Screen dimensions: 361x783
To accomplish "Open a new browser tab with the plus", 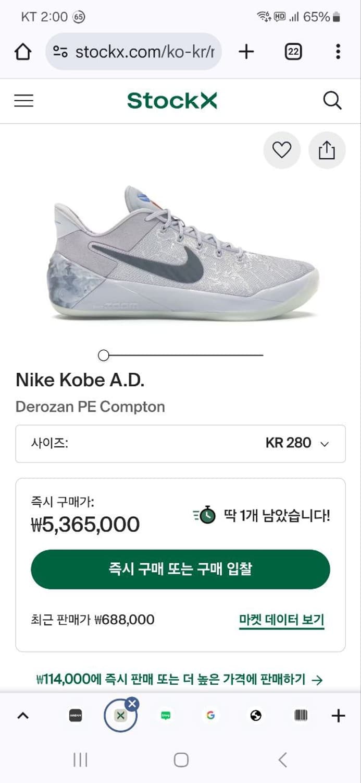I will [246, 52].
